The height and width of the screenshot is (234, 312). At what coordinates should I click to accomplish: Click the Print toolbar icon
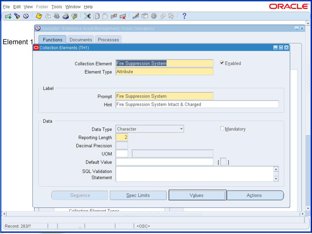(x=66, y=16)
